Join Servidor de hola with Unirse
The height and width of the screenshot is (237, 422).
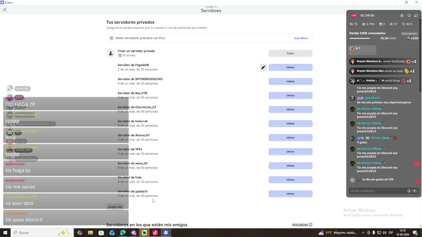coord(290,180)
